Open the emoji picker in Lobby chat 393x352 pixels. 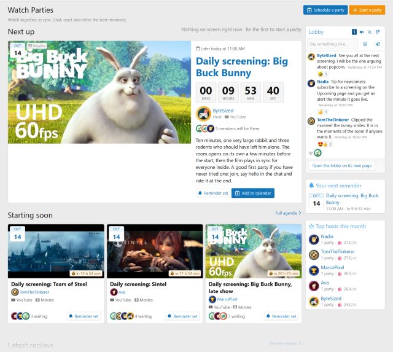[x=365, y=44]
